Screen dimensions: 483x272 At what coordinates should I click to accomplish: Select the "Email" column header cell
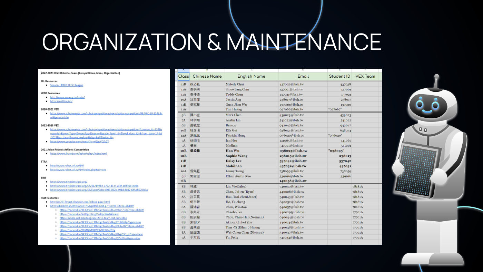pos(303,76)
